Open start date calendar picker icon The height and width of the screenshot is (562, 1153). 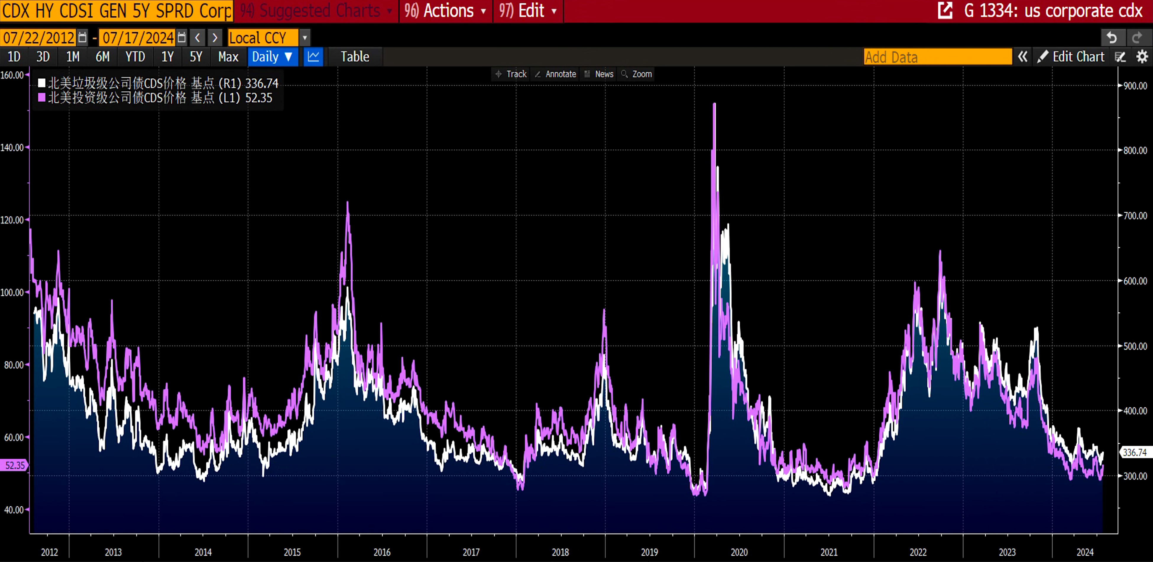[82, 38]
